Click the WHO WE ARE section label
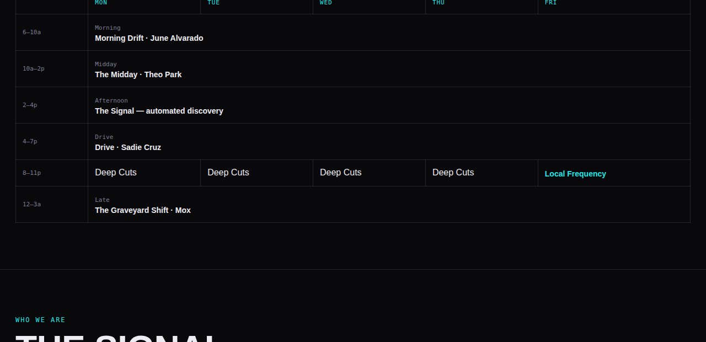This screenshot has height=342, width=706. click(40, 320)
